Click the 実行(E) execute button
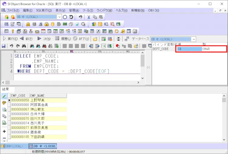The height and width of the screenshot is (154, 228). pos(10,39)
